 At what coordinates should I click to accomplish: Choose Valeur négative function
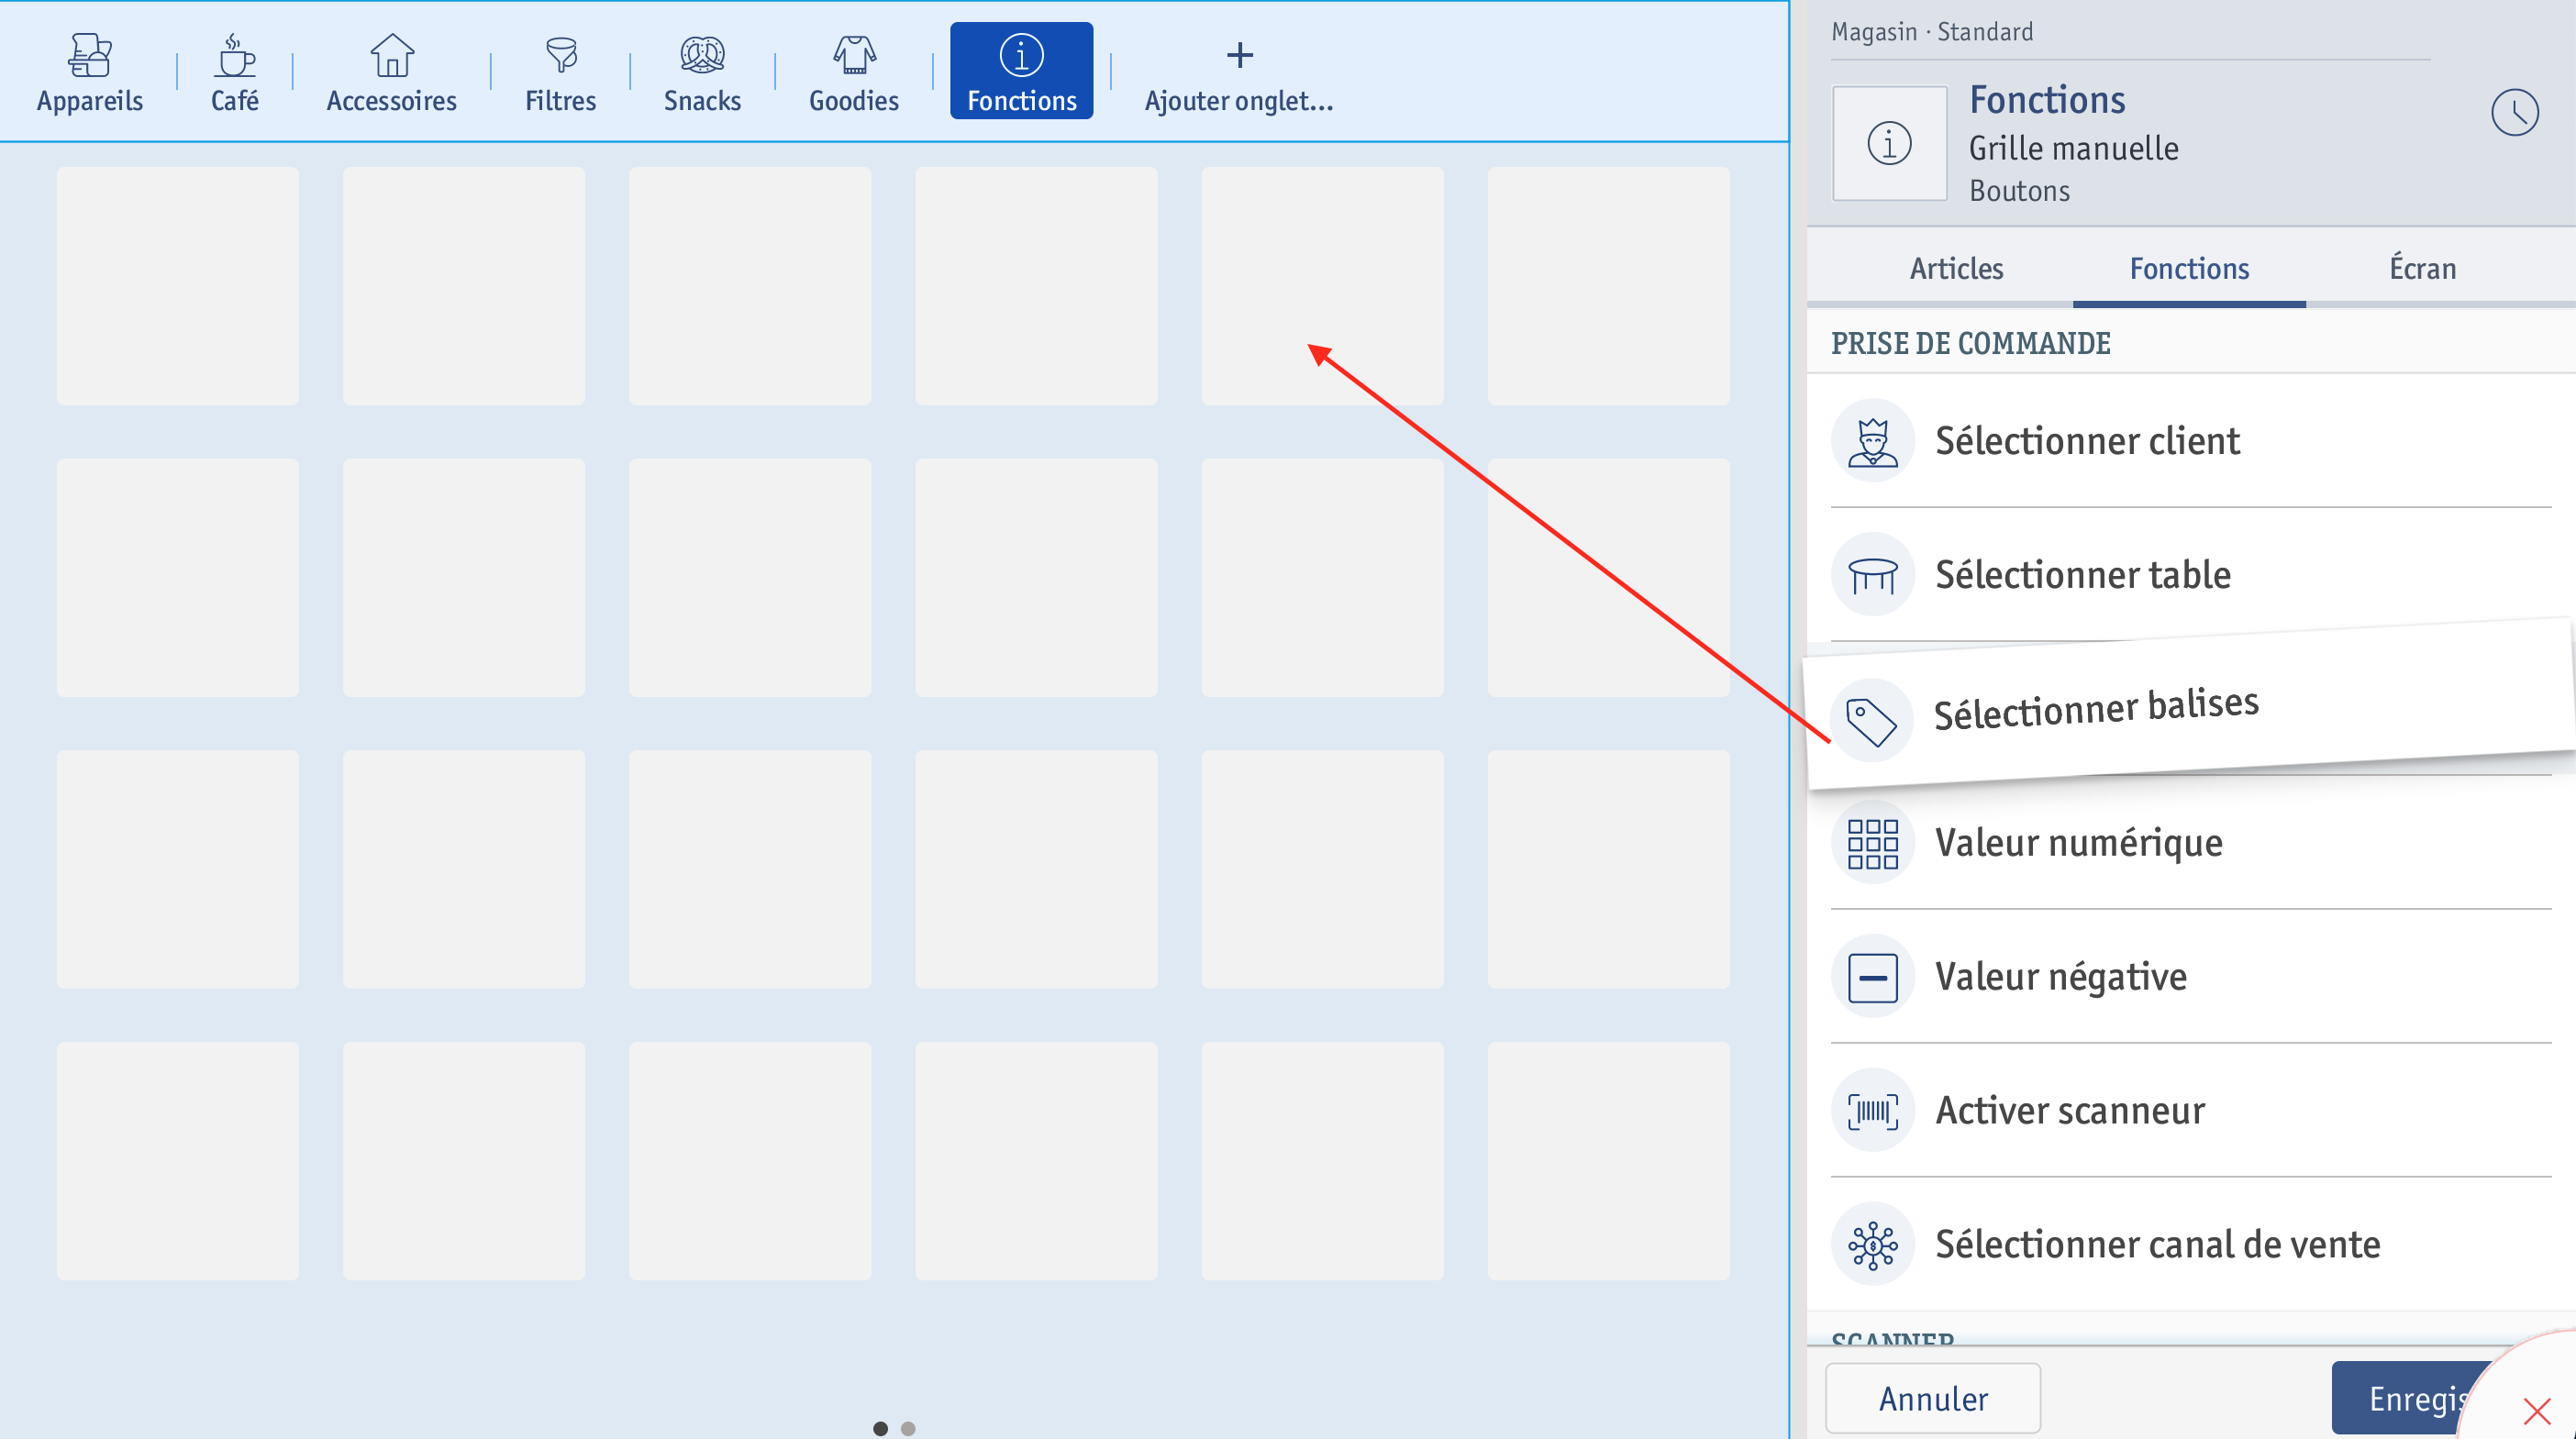(2190, 977)
